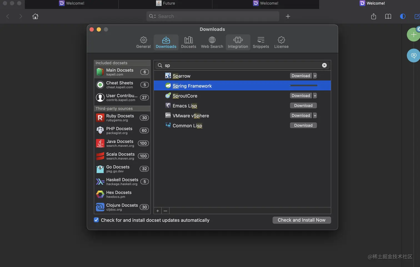Open version dropdown arrow for SproutCore

pyautogui.click(x=315, y=96)
